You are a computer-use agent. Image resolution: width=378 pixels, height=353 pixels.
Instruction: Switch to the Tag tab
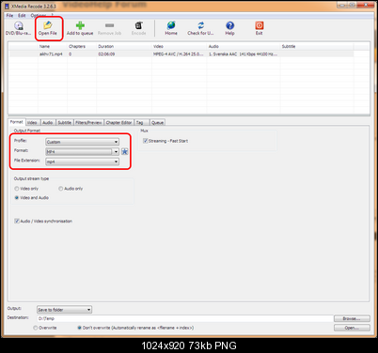tap(142, 122)
